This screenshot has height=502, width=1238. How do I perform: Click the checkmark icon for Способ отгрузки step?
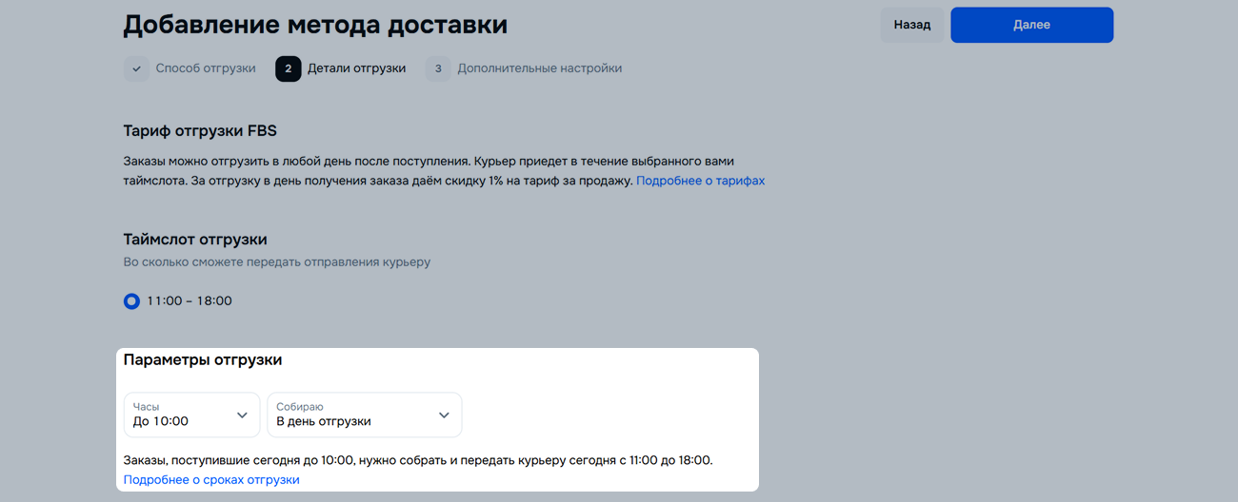pos(136,68)
